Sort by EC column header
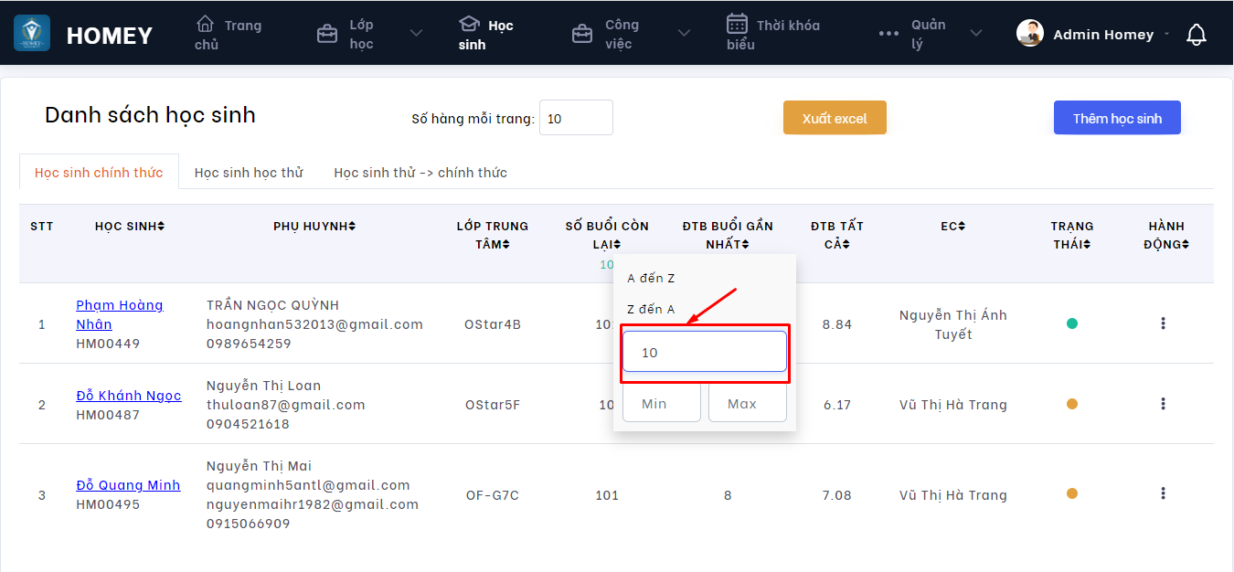The height and width of the screenshot is (572, 1234). (952, 226)
